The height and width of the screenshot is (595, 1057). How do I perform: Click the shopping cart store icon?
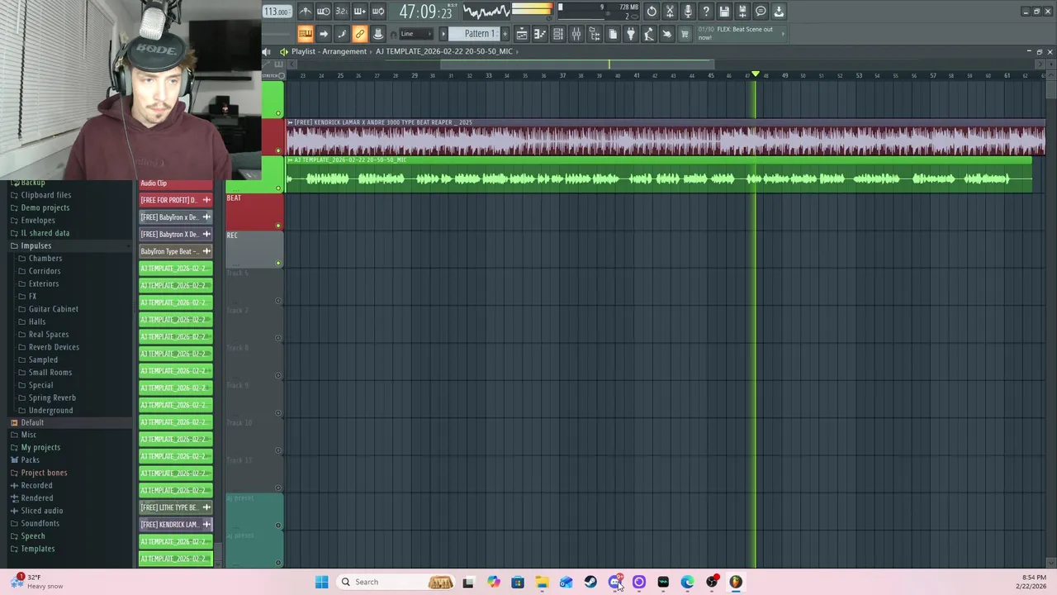[x=685, y=34]
